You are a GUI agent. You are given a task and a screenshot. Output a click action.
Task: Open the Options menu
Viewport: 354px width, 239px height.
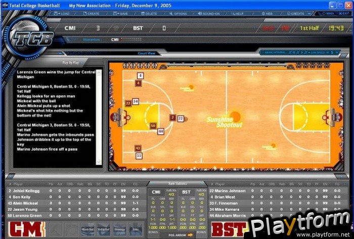[x=178, y=14]
